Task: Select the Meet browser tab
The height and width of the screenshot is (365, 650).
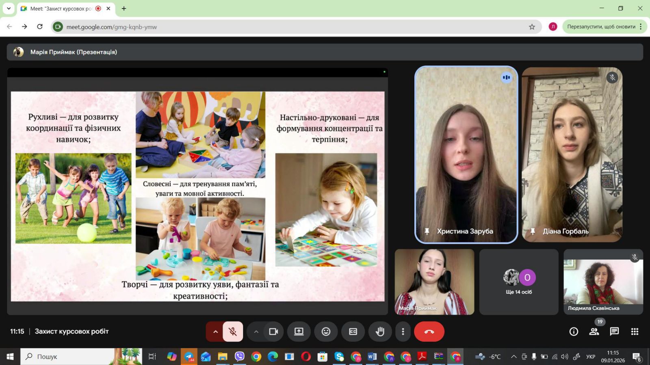Action: [x=61, y=9]
